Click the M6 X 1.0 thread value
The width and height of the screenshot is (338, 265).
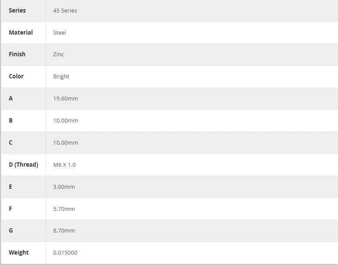pos(64,165)
